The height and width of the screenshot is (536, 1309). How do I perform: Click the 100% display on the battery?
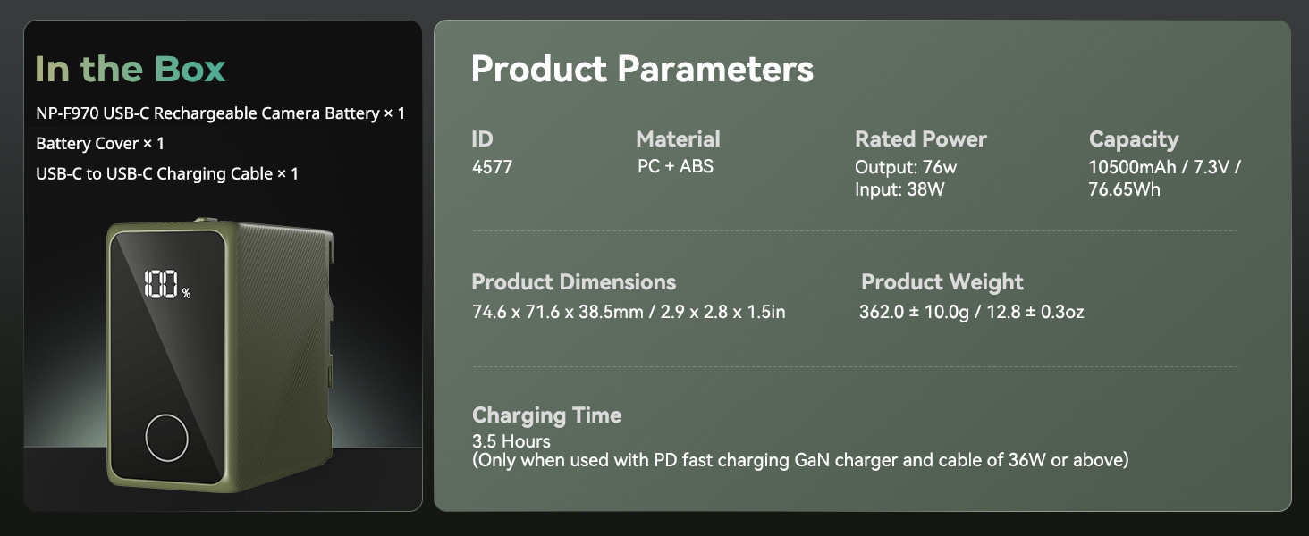[x=166, y=285]
